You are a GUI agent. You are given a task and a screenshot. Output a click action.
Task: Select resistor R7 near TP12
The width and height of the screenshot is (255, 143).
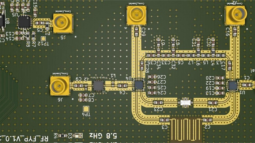[x=33, y=36]
